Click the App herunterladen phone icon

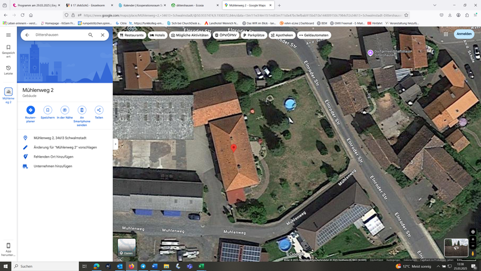[x=8, y=246]
